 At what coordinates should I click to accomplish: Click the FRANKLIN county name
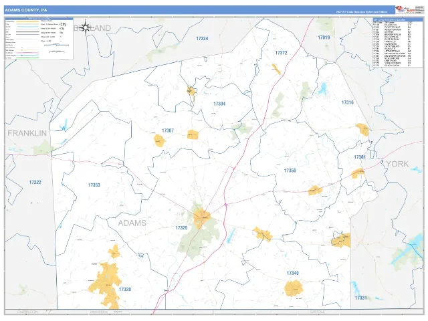[x=27, y=133]
